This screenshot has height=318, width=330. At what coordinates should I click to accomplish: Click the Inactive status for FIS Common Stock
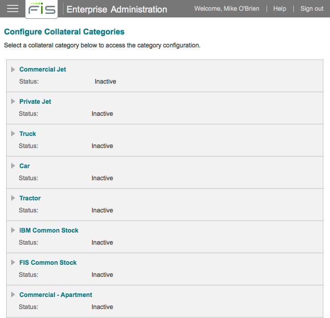[102, 275]
